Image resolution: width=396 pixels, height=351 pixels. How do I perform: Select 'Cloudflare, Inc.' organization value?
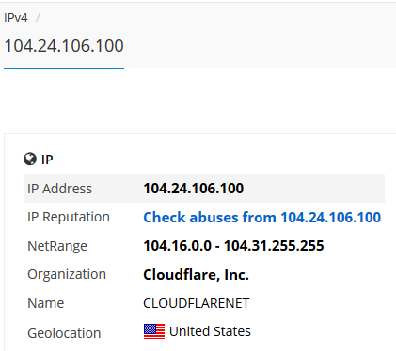coord(196,275)
